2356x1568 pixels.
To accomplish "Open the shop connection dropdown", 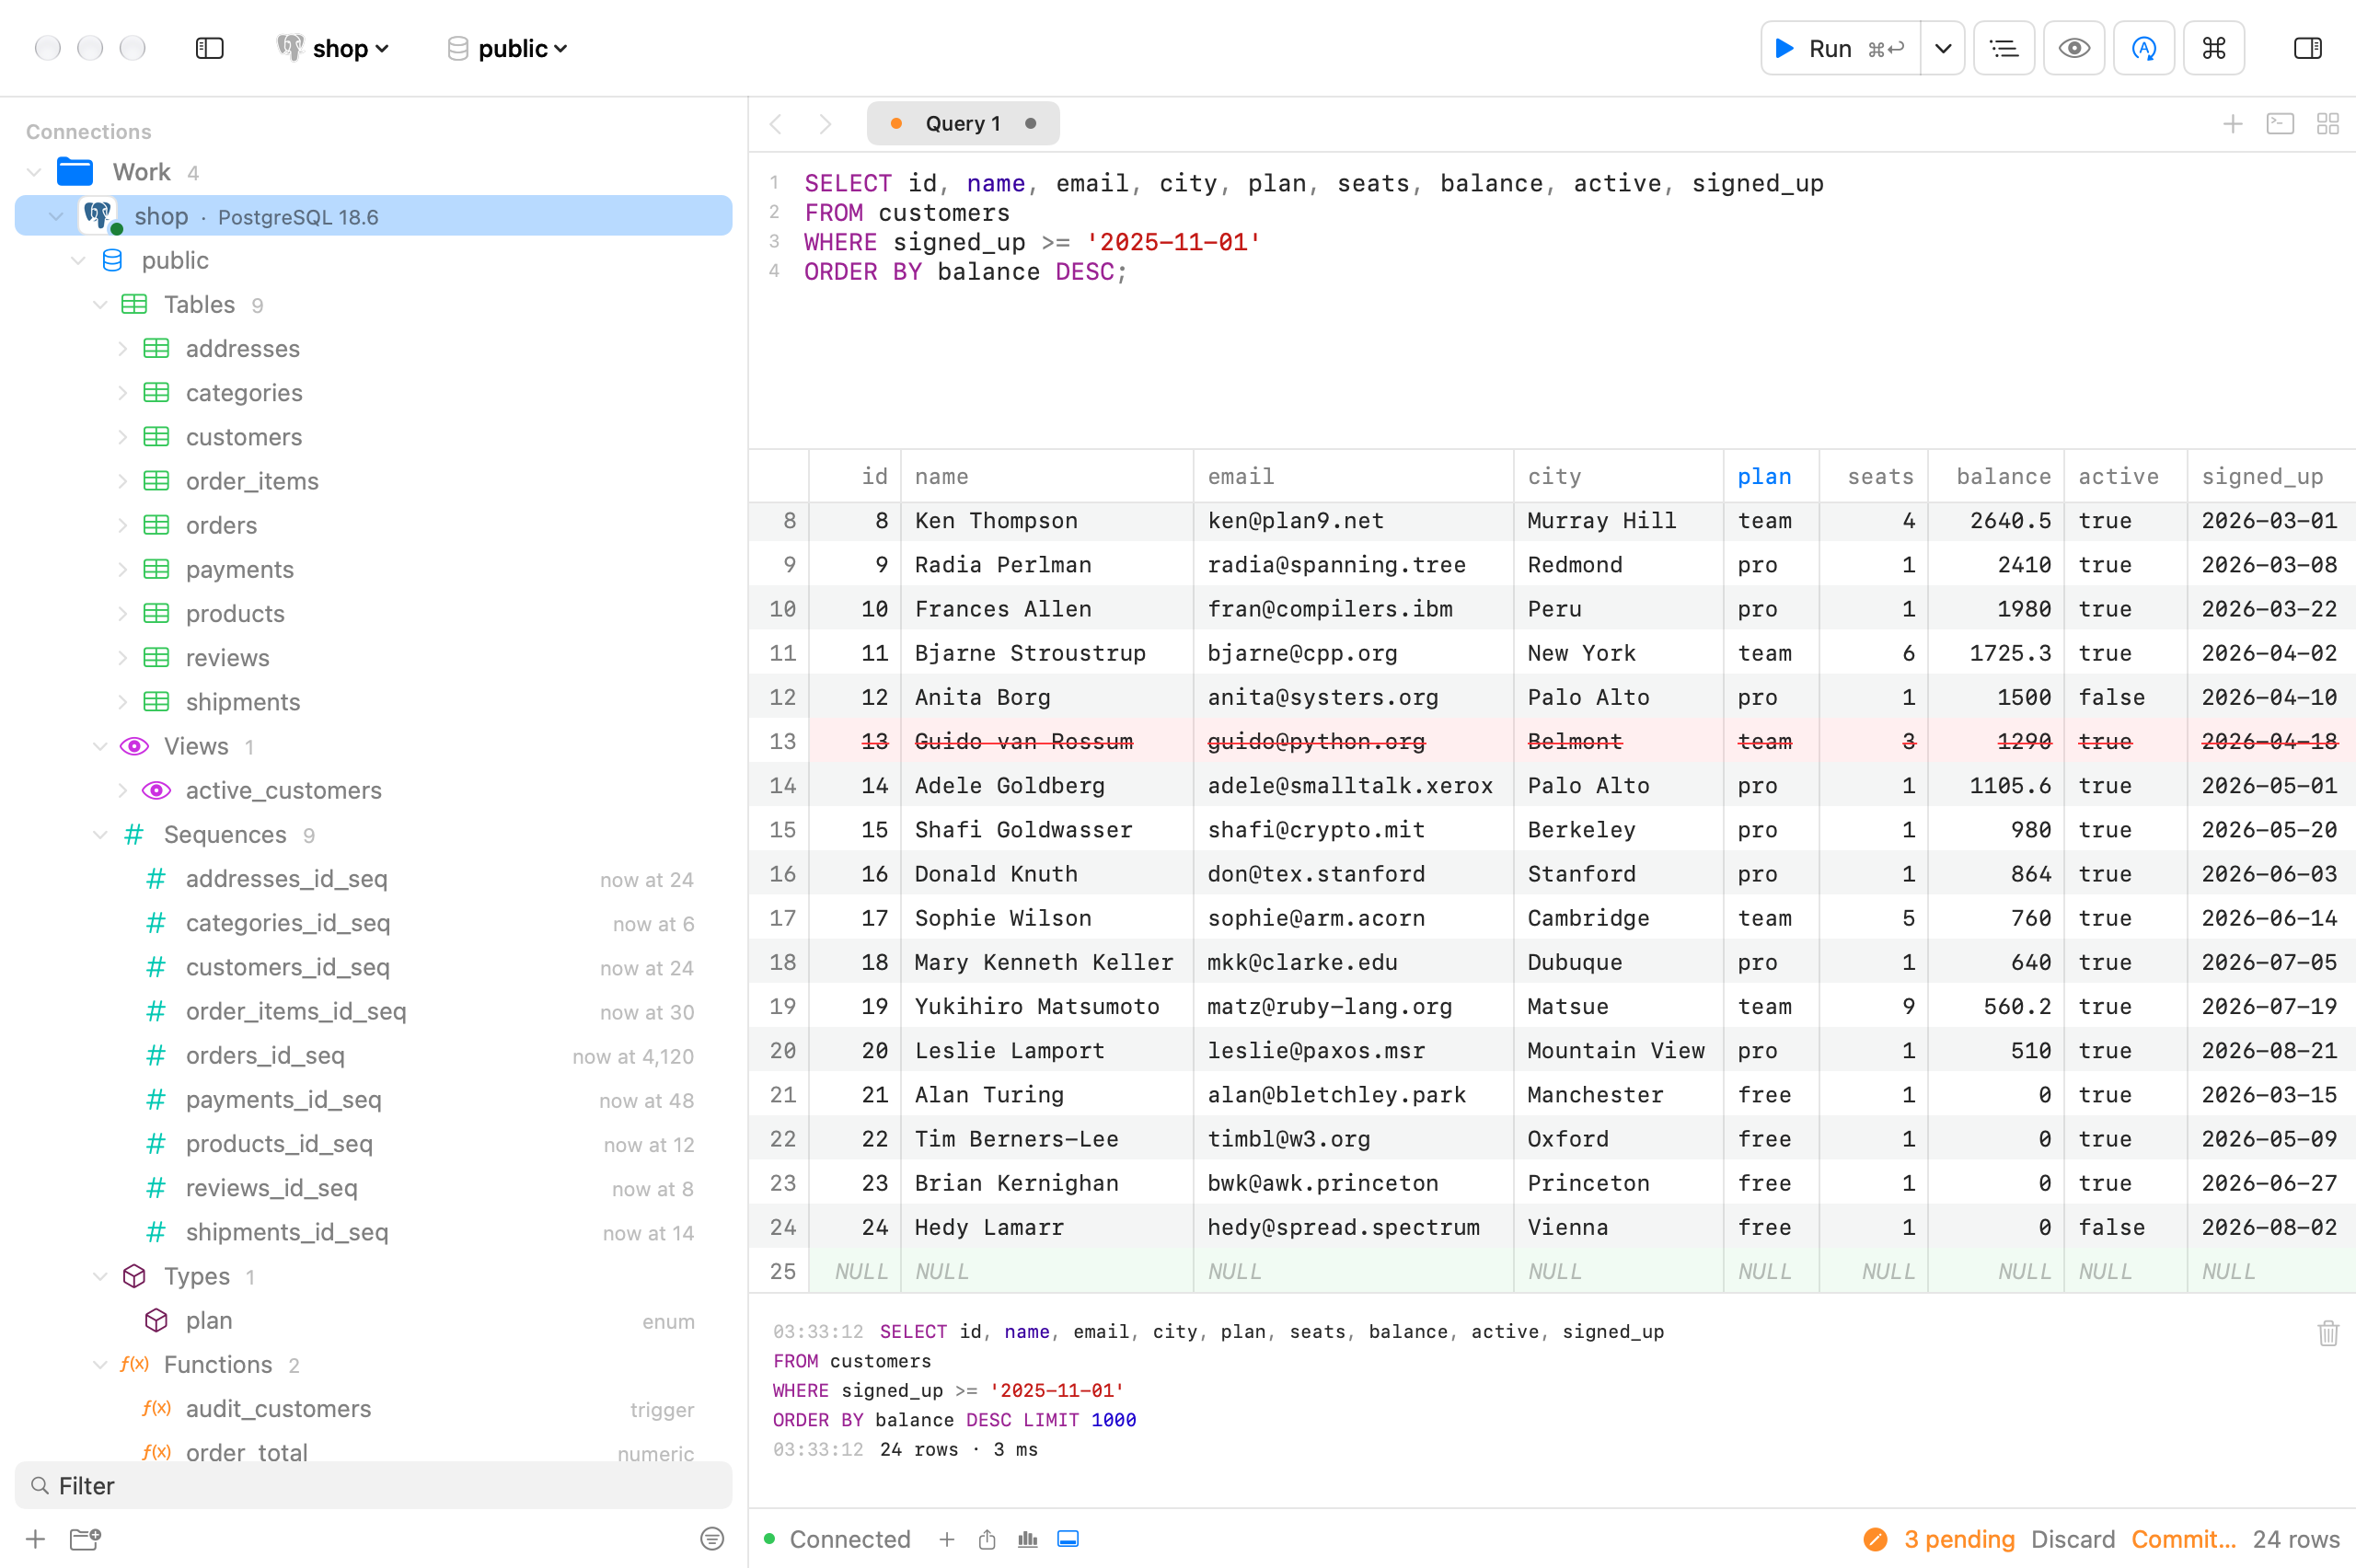I will point(333,48).
